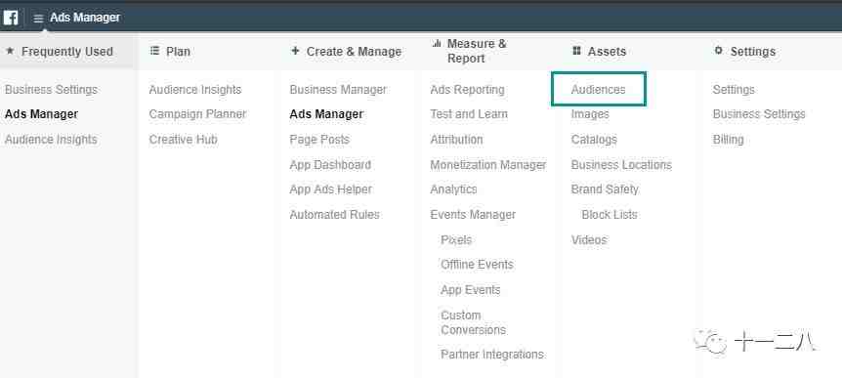The width and height of the screenshot is (842, 378).
Task: Open Business Settings in Settings column
Action: (759, 114)
